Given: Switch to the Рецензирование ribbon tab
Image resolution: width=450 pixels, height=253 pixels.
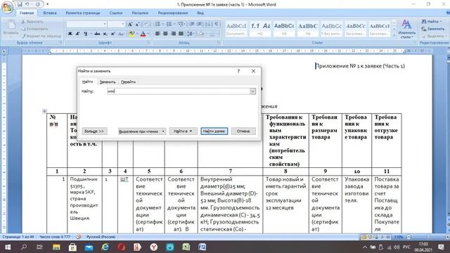Looking at the screenshot, I should [173, 13].
